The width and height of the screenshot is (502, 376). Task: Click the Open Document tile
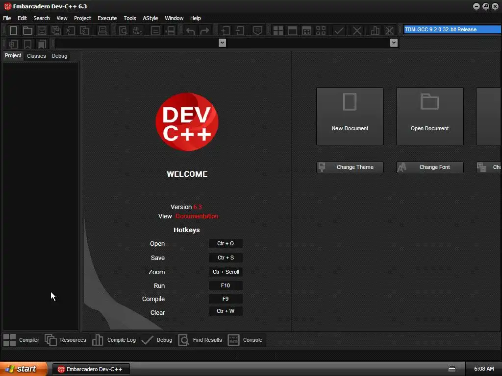[429, 117]
